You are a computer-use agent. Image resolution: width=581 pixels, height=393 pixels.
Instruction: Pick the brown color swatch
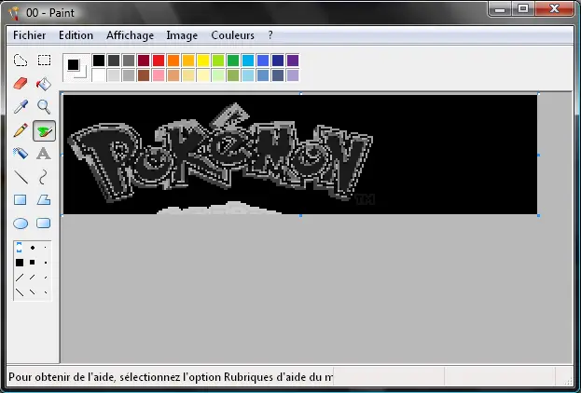tap(144, 75)
